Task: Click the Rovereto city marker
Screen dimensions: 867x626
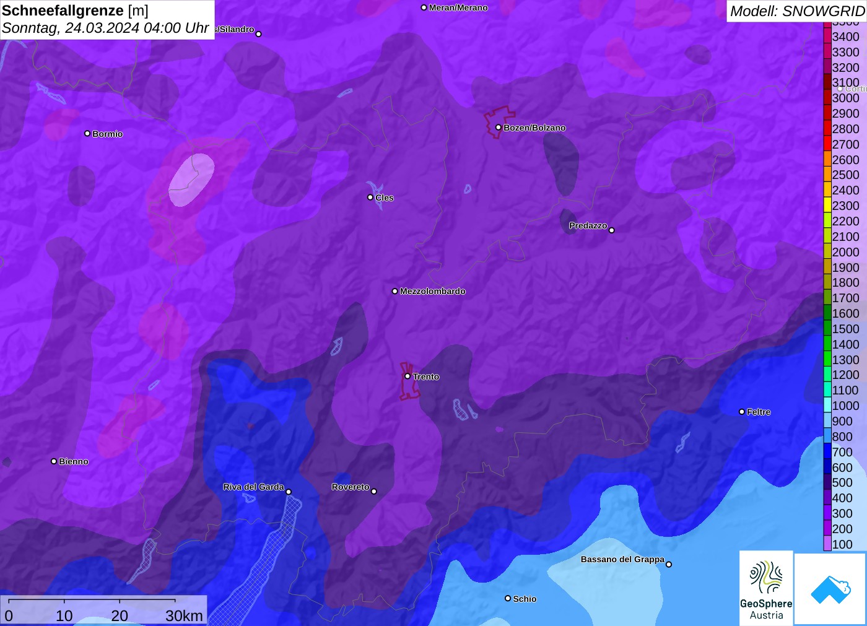Action: click(x=374, y=492)
